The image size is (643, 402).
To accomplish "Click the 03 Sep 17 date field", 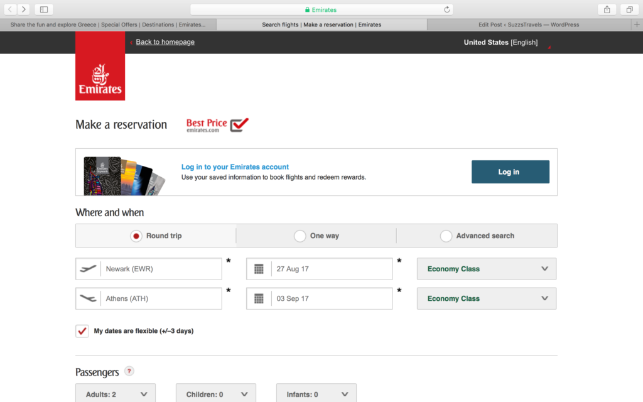I will coord(319,298).
